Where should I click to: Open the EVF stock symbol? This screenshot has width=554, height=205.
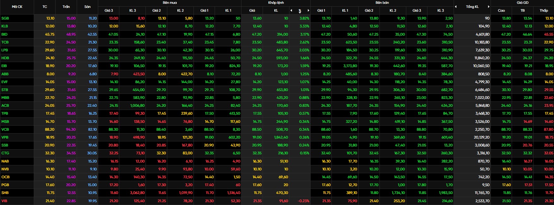tap(4, 82)
